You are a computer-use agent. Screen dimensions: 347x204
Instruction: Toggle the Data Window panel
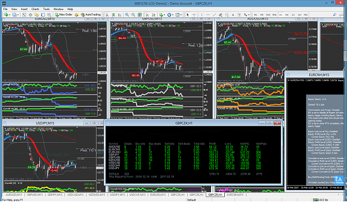pyautogui.click(x=31, y=15)
